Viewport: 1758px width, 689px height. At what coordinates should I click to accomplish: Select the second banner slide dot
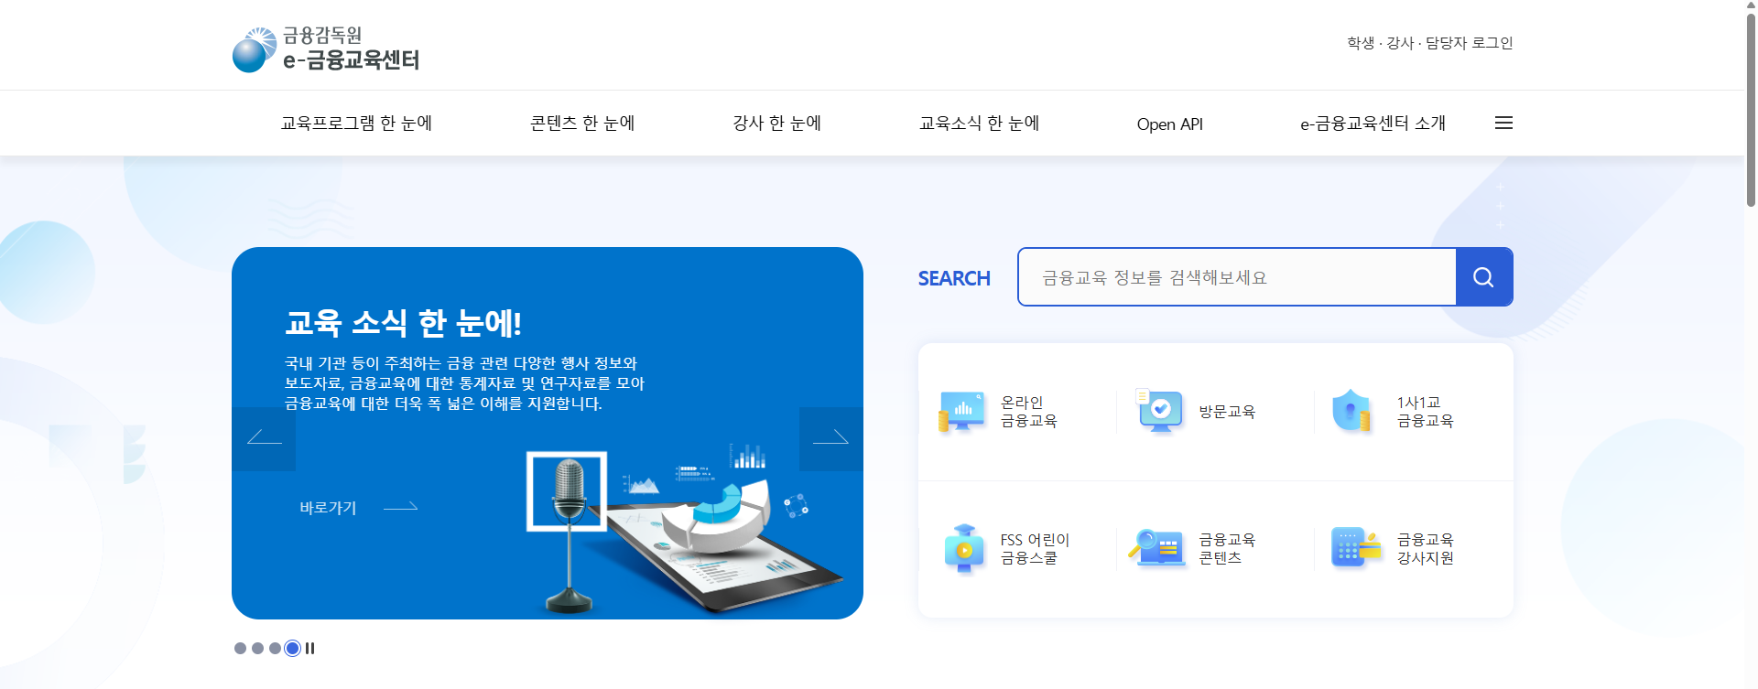coord(257,648)
